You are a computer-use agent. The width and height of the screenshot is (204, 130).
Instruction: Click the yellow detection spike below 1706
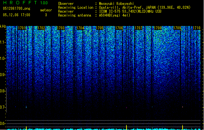coord(126,127)
